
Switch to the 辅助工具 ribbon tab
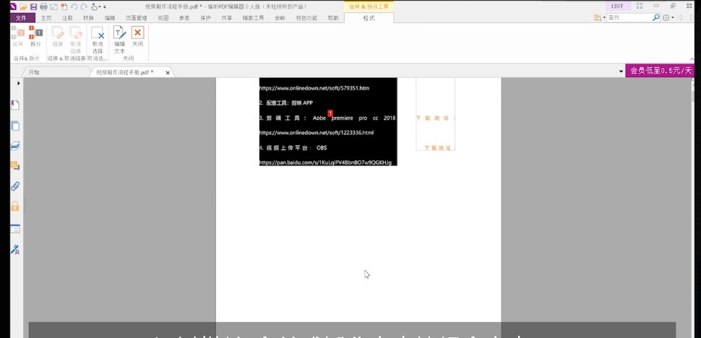pyautogui.click(x=253, y=18)
